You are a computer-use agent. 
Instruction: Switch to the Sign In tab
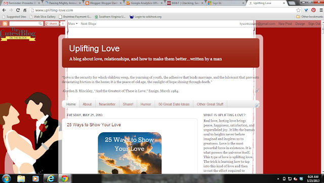(226, 3)
